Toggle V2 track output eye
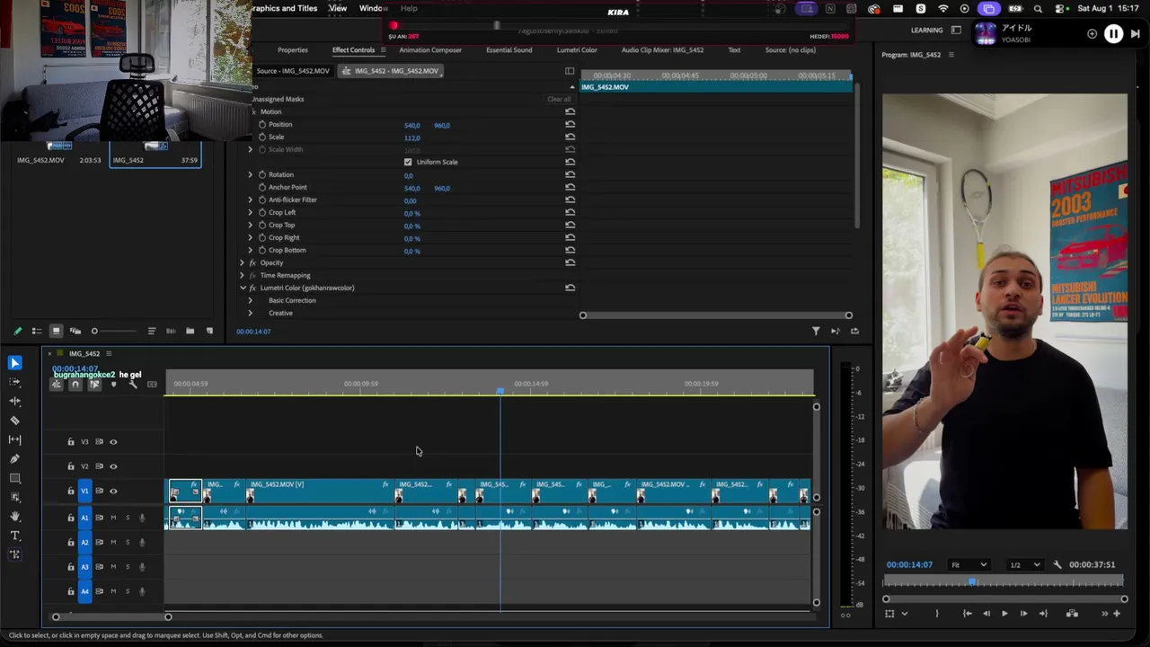Screen dimensions: 1150x647 (x=113, y=466)
